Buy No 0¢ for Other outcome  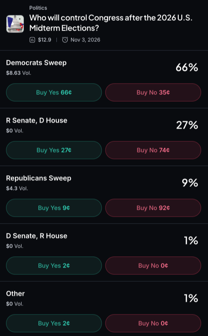[153, 323]
